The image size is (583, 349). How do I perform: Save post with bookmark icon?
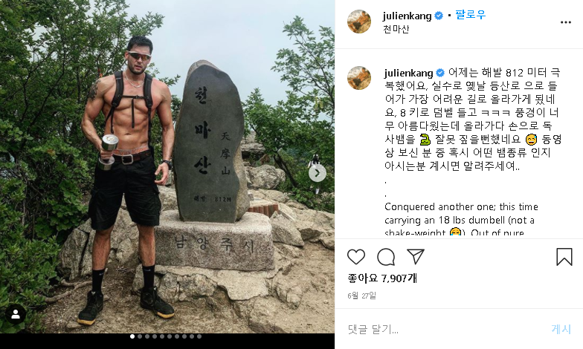point(564,257)
